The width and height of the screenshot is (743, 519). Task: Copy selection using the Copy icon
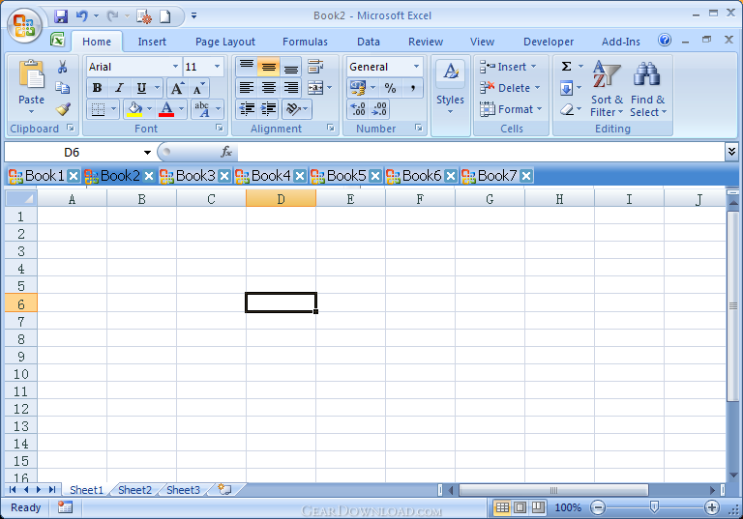pyautogui.click(x=62, y=88)
